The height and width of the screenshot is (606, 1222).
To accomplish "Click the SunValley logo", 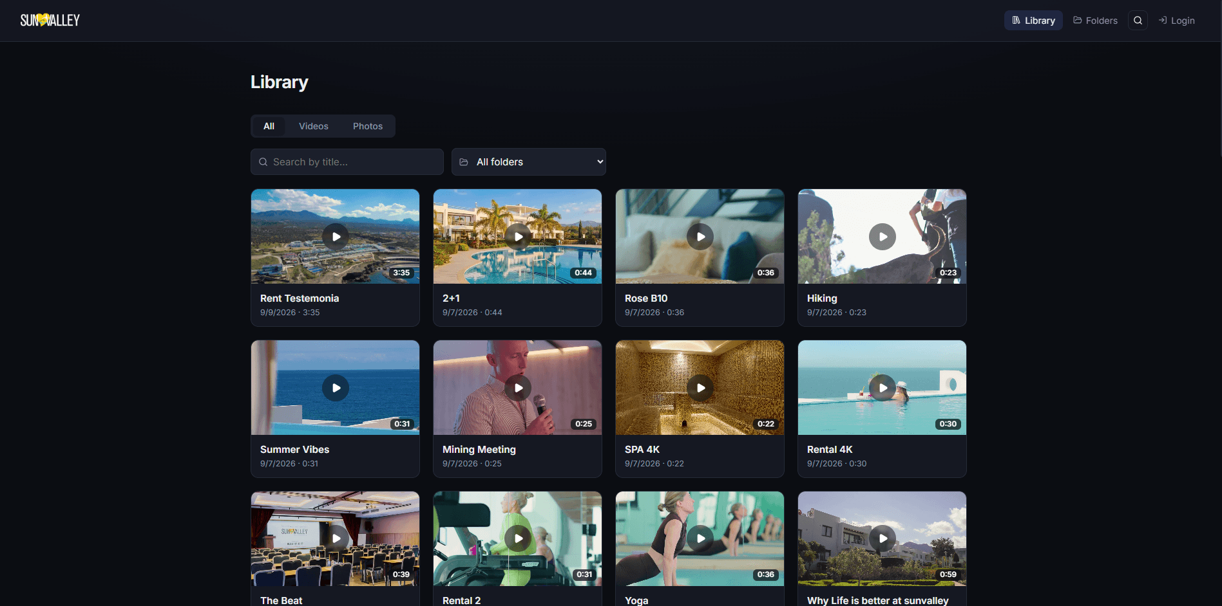I will coord(50,21).
